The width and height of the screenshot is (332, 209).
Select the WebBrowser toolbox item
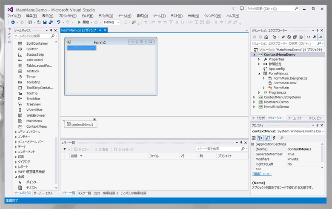(36, 115)
